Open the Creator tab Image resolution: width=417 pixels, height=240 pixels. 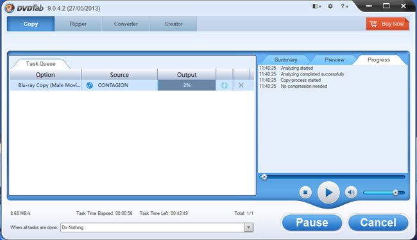(x=173, y=24)
